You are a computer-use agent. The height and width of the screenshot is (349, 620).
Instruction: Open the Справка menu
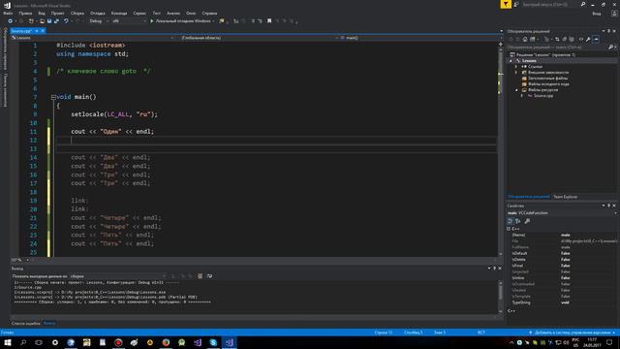pyautogui.click(x=209, y=13)
